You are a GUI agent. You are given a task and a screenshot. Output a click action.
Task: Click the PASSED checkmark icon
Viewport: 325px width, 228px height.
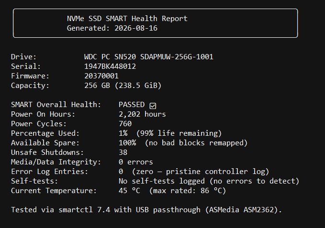coord(153,106)
